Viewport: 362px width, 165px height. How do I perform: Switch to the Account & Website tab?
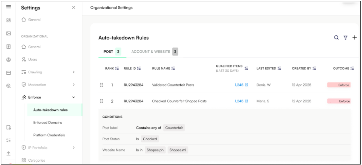(151, 52)
